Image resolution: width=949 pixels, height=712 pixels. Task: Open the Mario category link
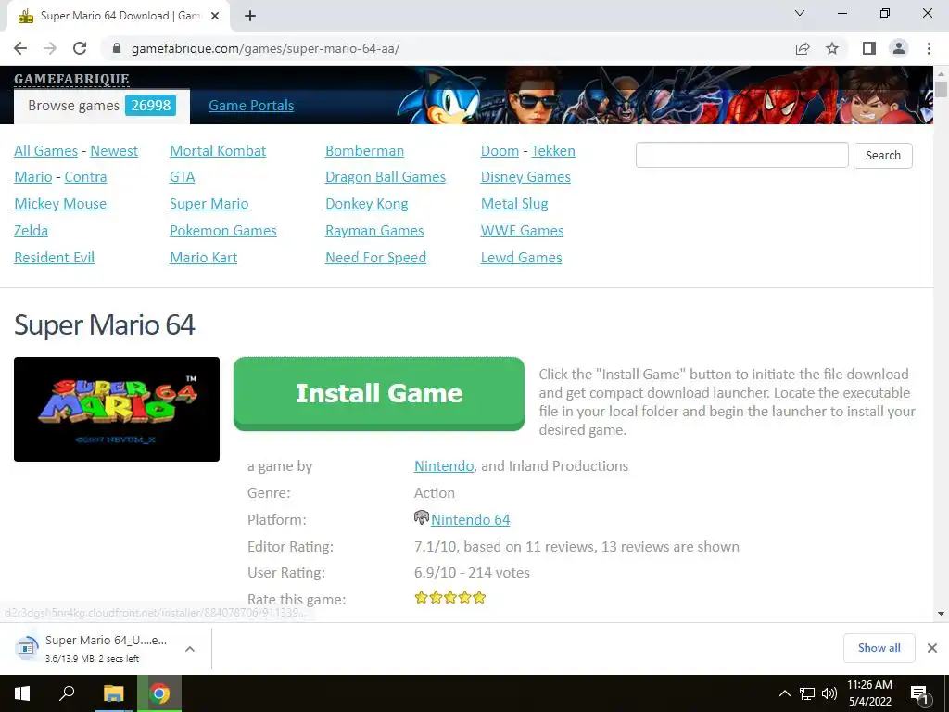pos(33,177)
